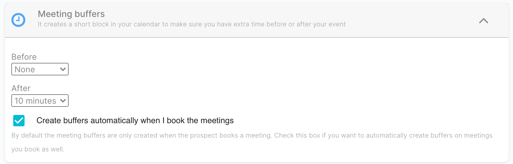Click the 'Create buffers automatically' label text
Image resolution: width=513 pixels, height=164 pixels.
pos(135,120)
